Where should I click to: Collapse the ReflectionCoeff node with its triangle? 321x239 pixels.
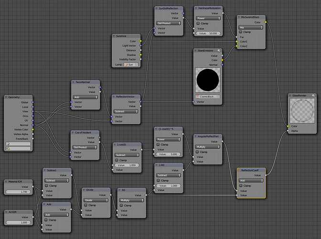[x=239, y=170]
